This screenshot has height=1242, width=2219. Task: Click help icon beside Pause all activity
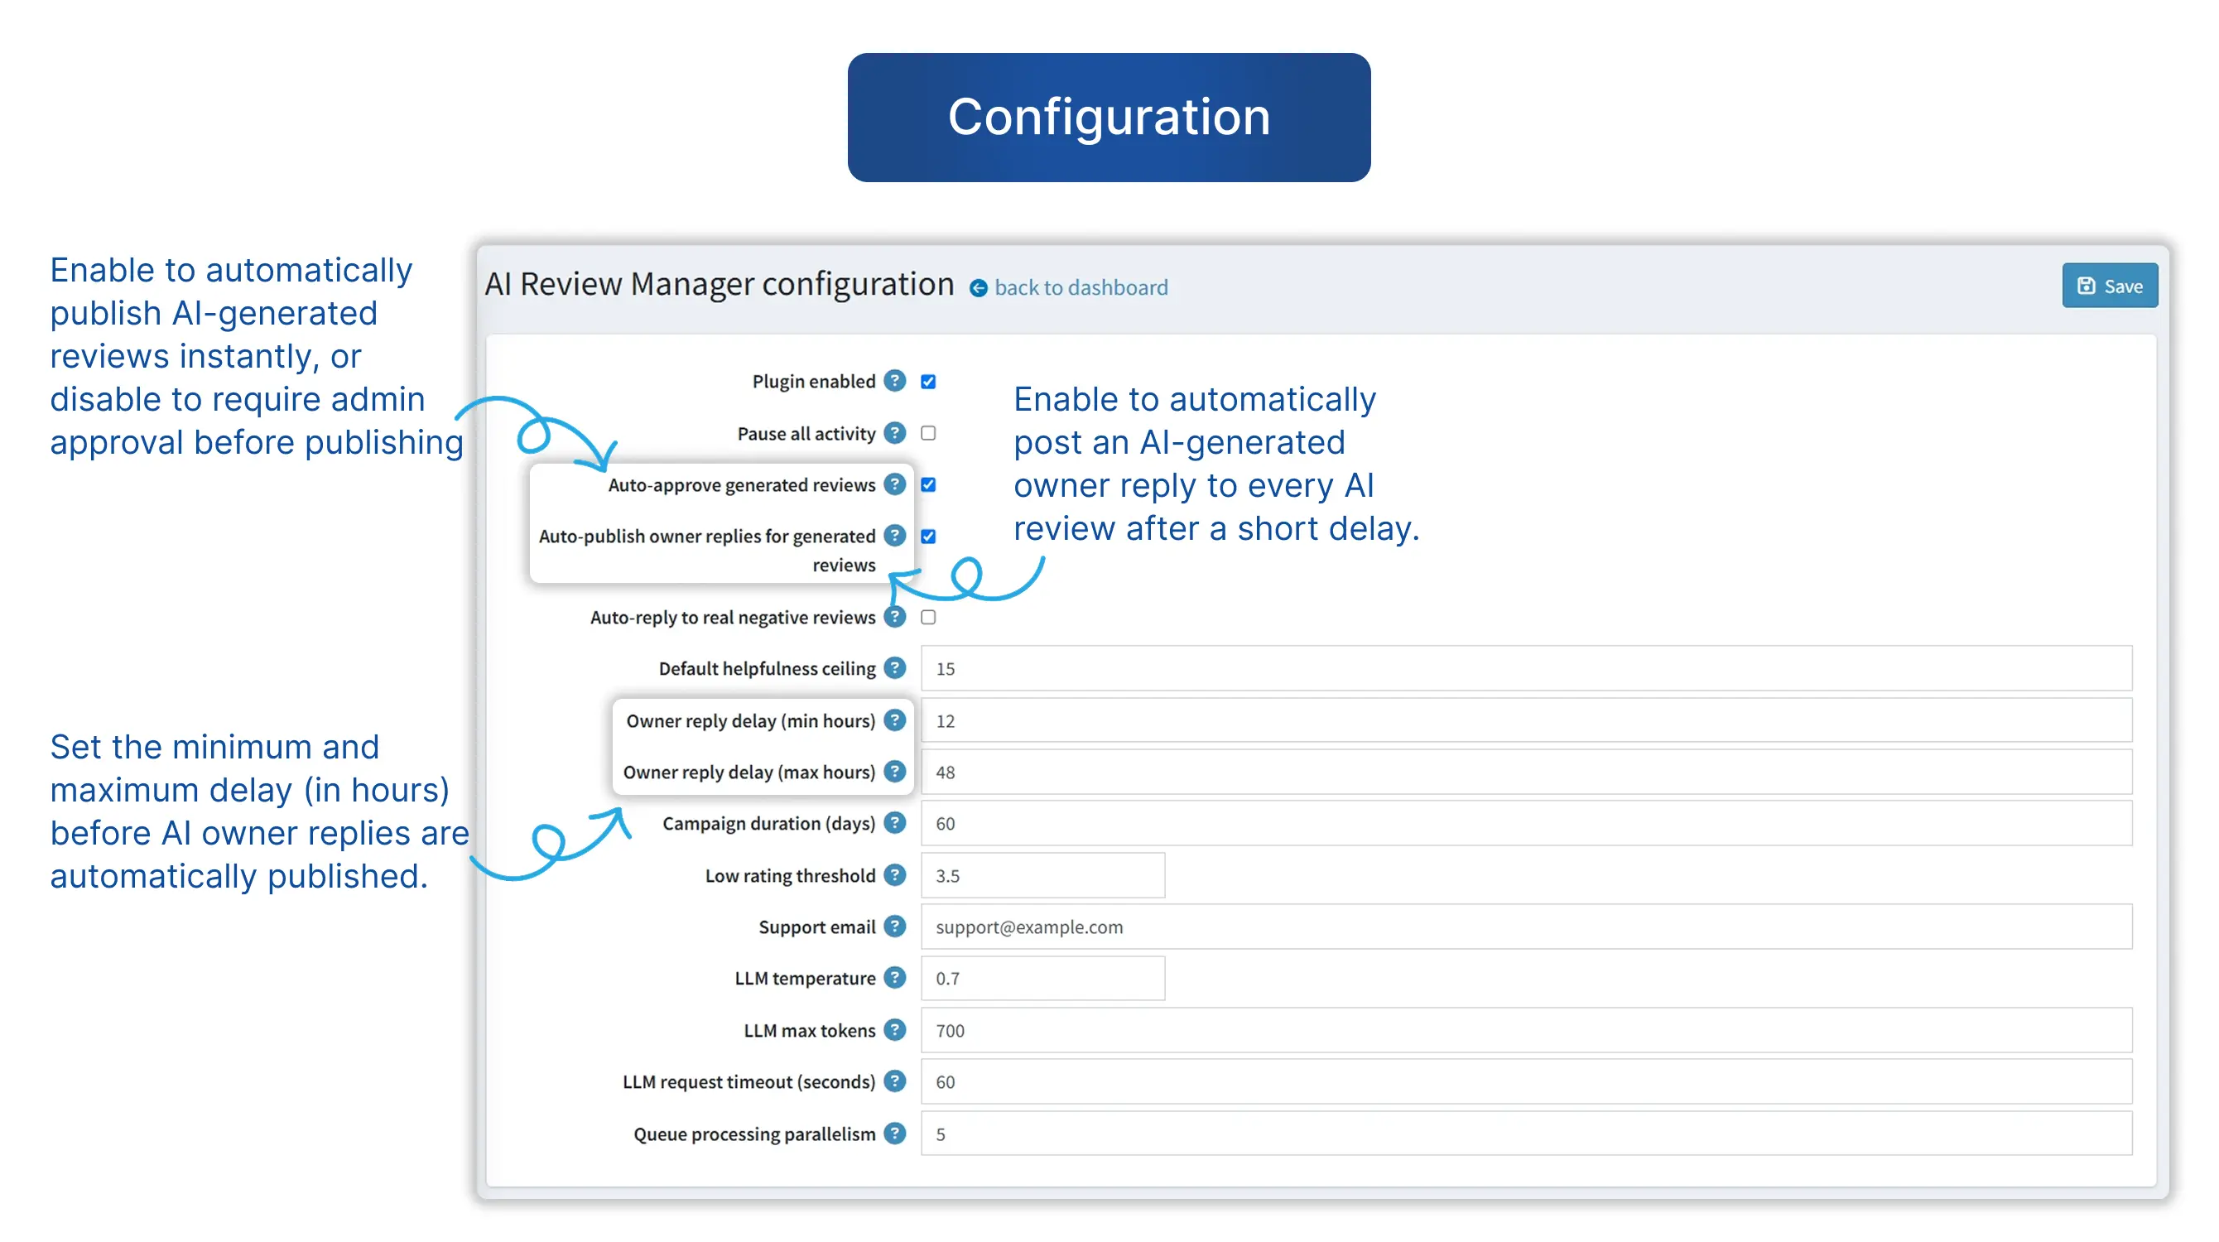coord(895,432)
